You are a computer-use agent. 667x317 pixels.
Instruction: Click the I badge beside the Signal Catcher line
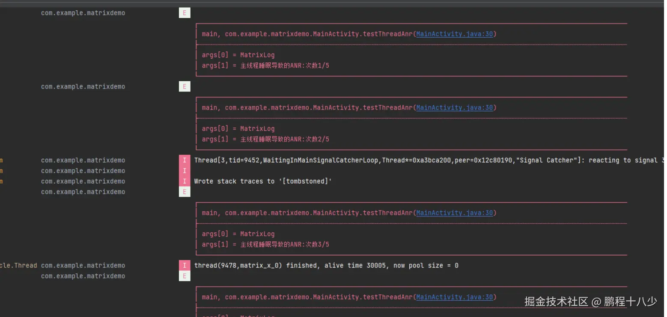tap(185, 160)
